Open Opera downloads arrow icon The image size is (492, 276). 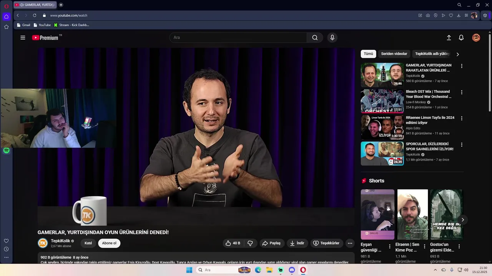pos(459,15)
